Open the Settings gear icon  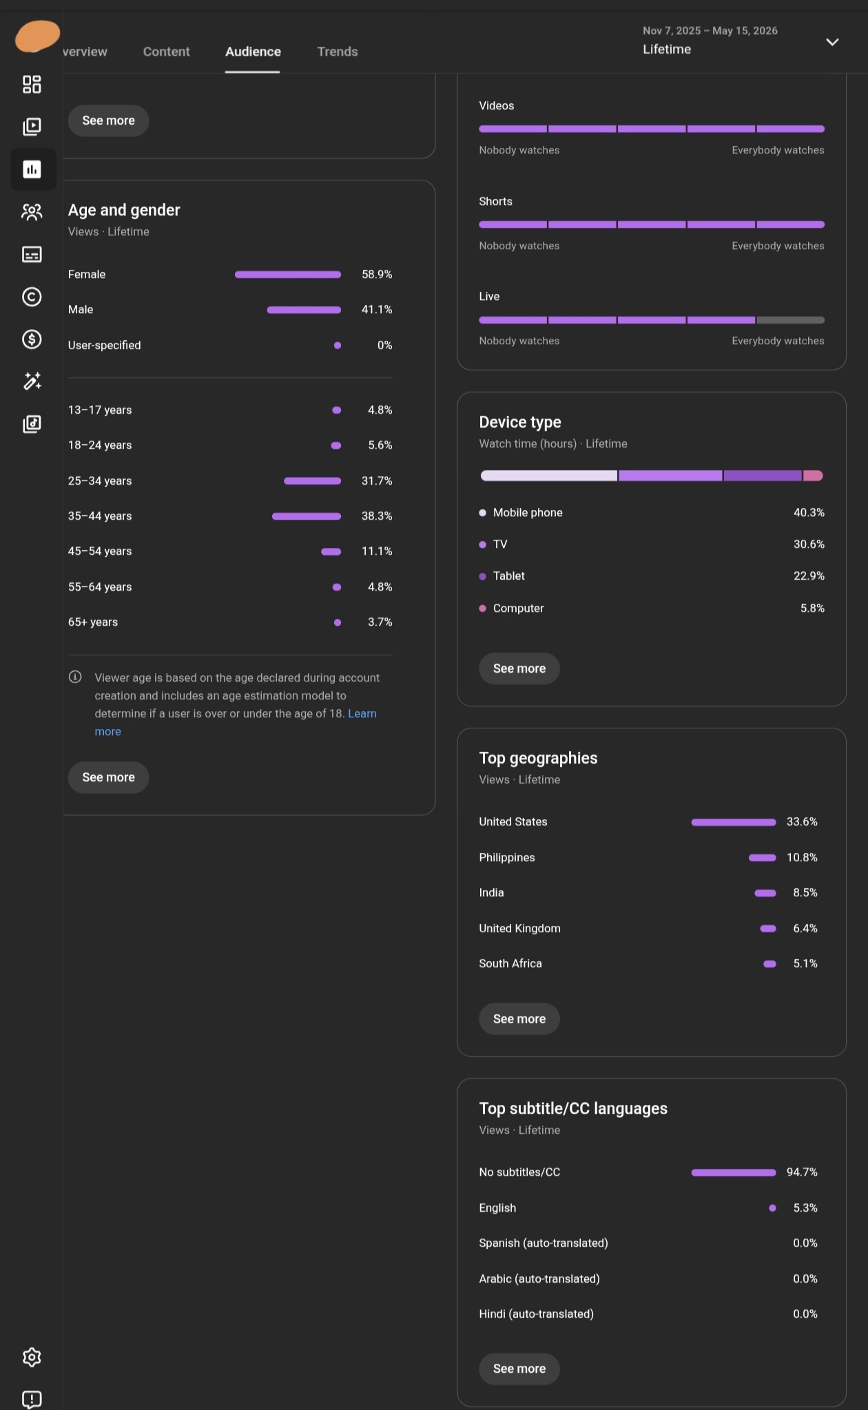pyautogui.click(x=32, y=1357)
